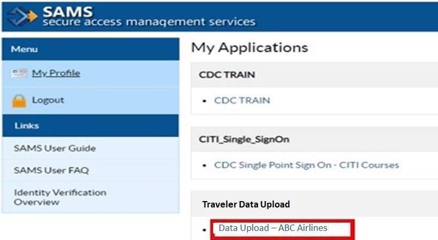Click the Traveler Data Upload section header
438x240 pixels.
(246, 204)
